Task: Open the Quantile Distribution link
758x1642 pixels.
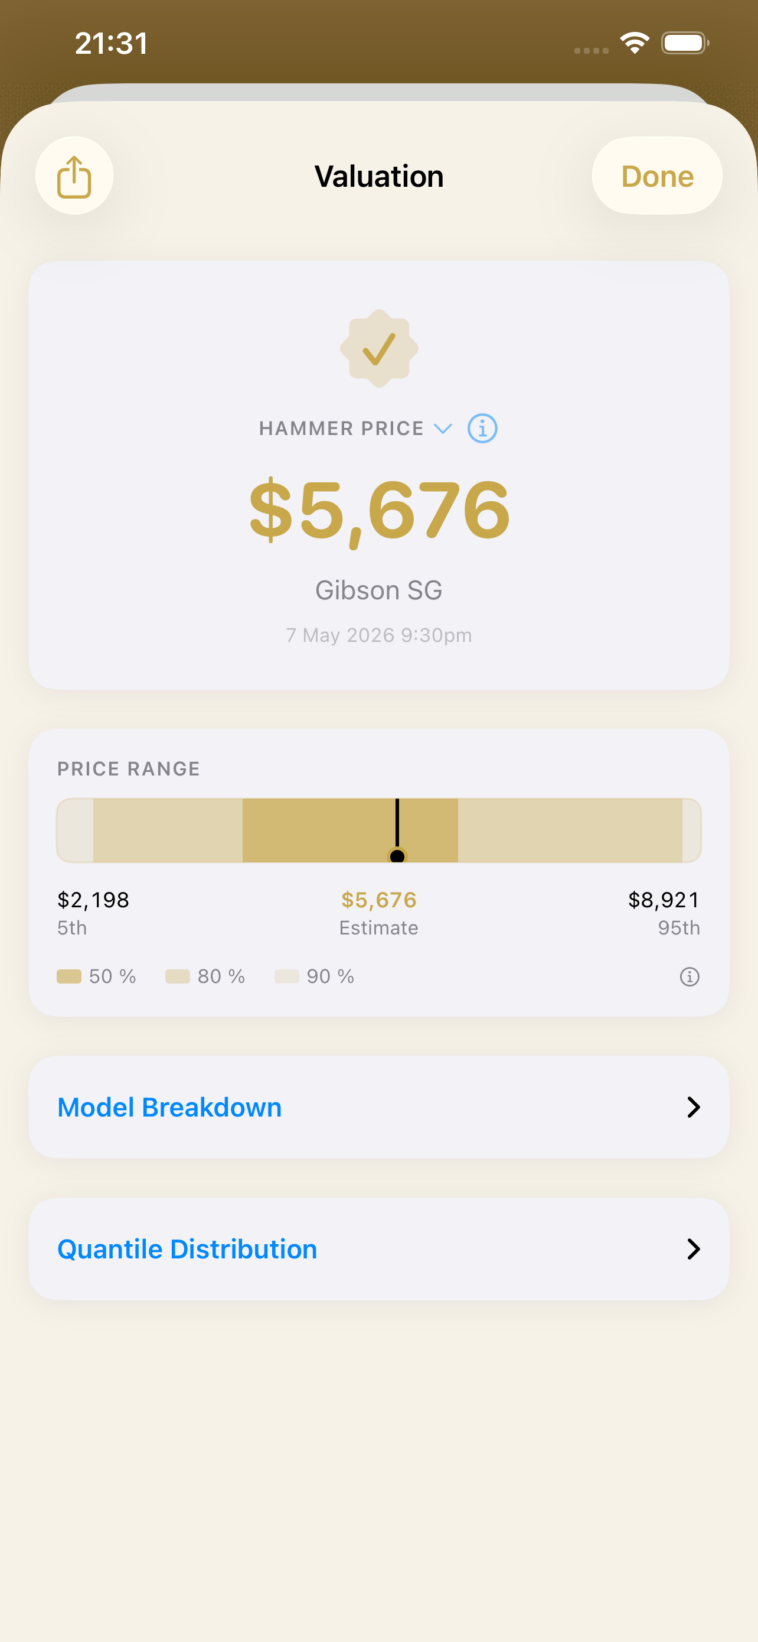Action: 187,1250
